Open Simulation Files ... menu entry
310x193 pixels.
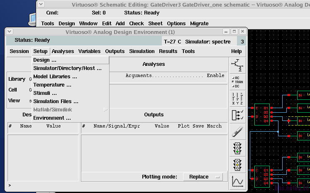tap(71, 101)
